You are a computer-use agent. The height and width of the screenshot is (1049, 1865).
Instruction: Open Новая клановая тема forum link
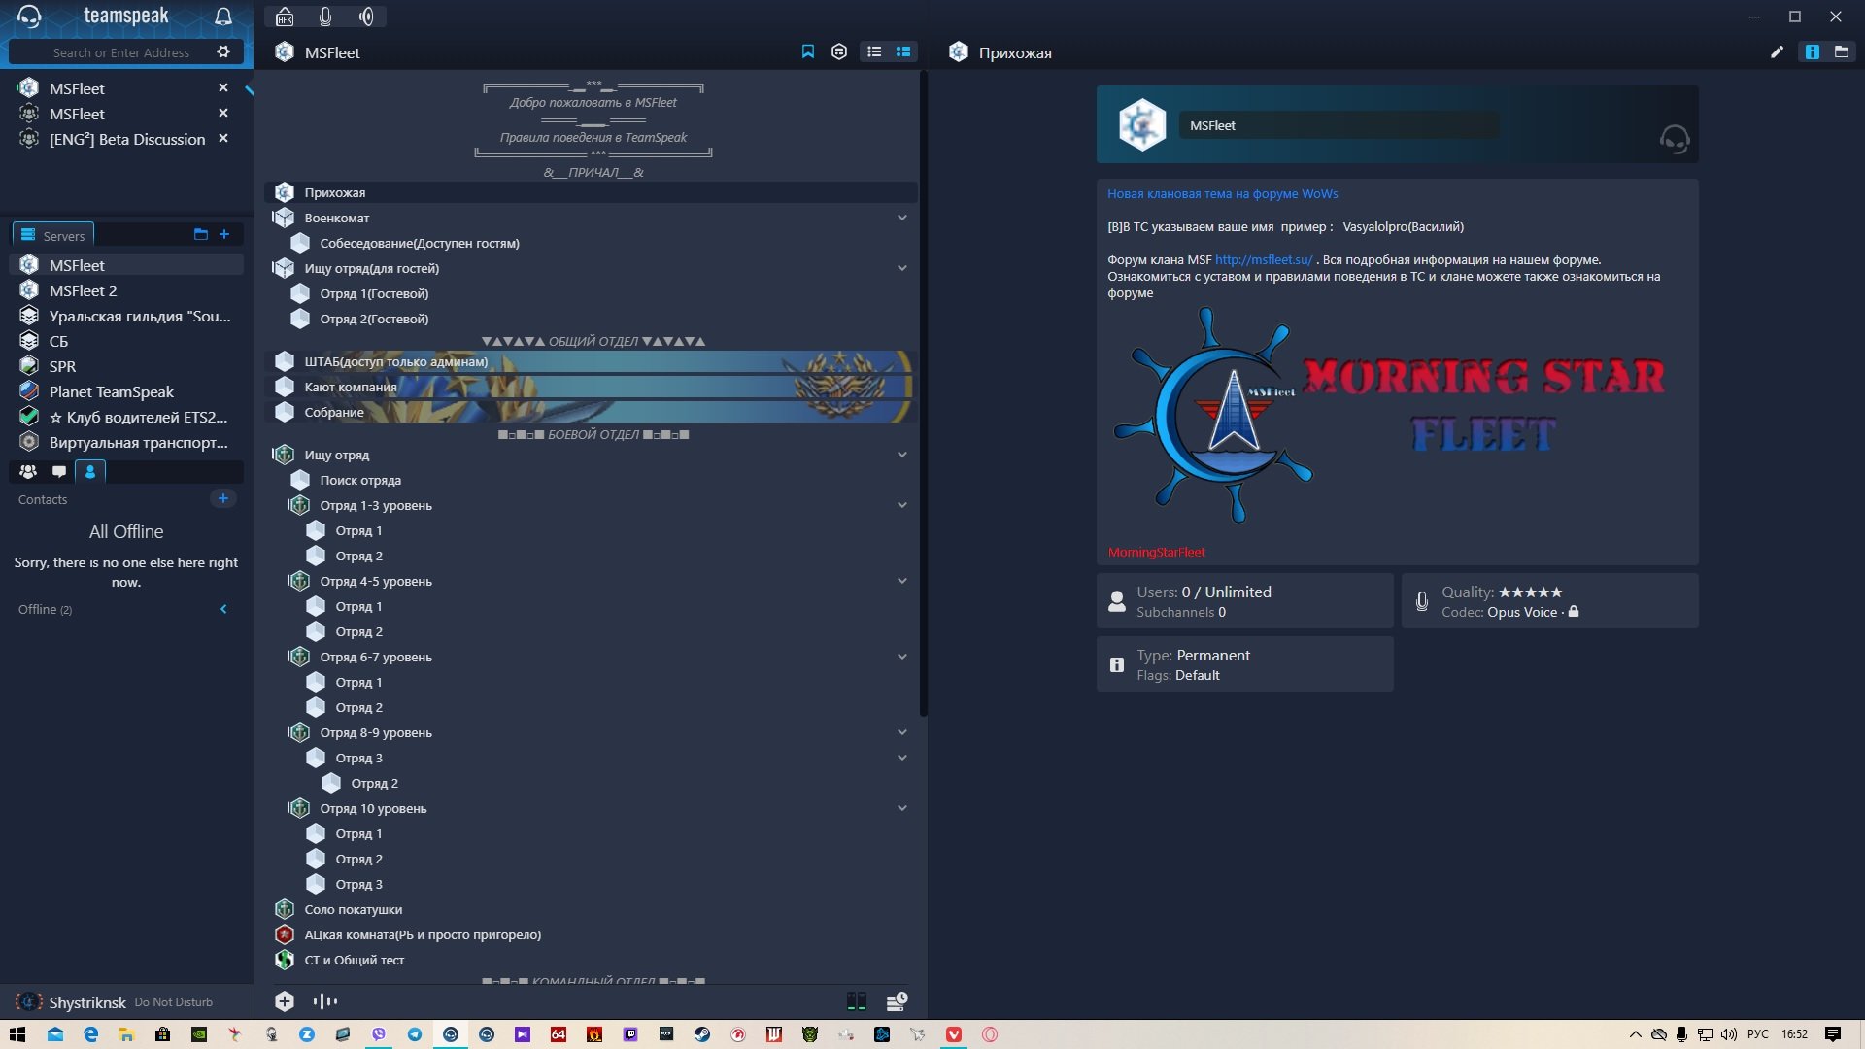pyautogui.click(x=1222, y=193)
